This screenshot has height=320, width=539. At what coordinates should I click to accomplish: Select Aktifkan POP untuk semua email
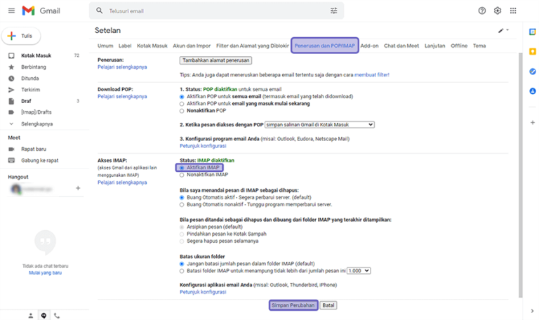click(182, 97)
